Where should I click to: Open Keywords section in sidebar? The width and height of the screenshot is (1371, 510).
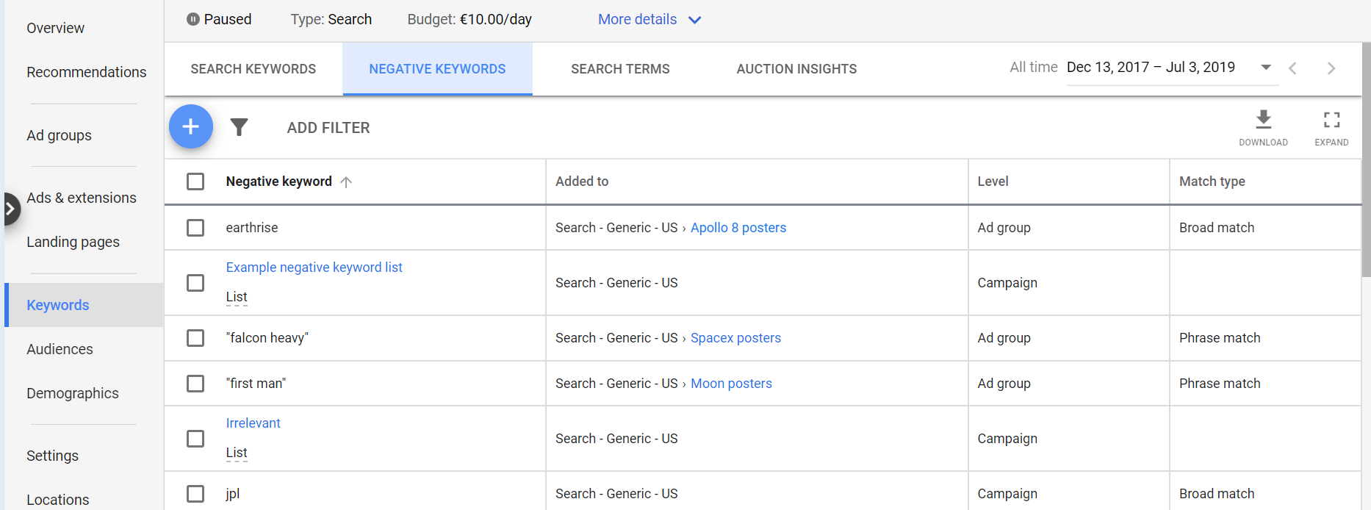(58, 305)
